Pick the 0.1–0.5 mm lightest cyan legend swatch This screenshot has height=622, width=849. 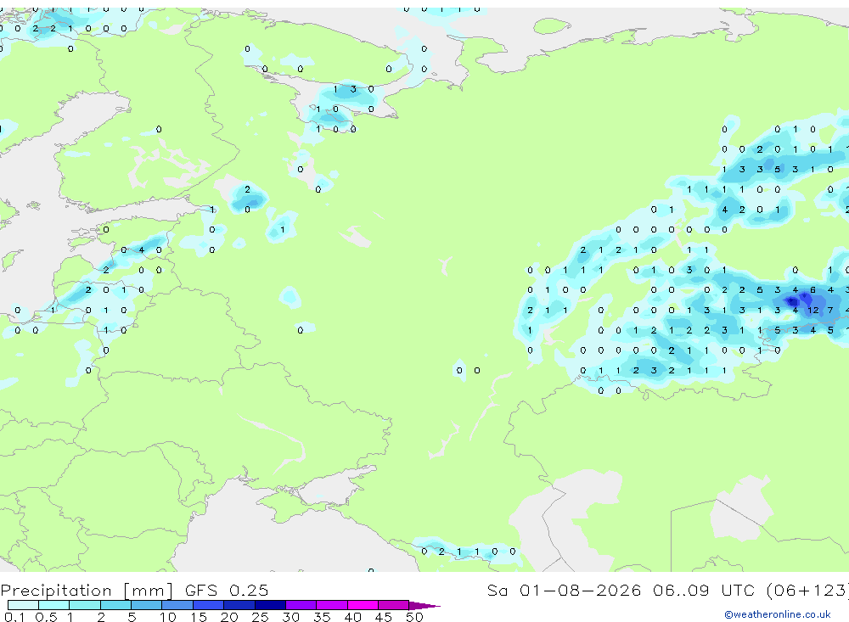click(x=23, y=605)
